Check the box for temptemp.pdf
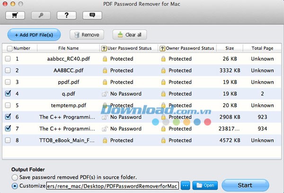 point(8,105)
